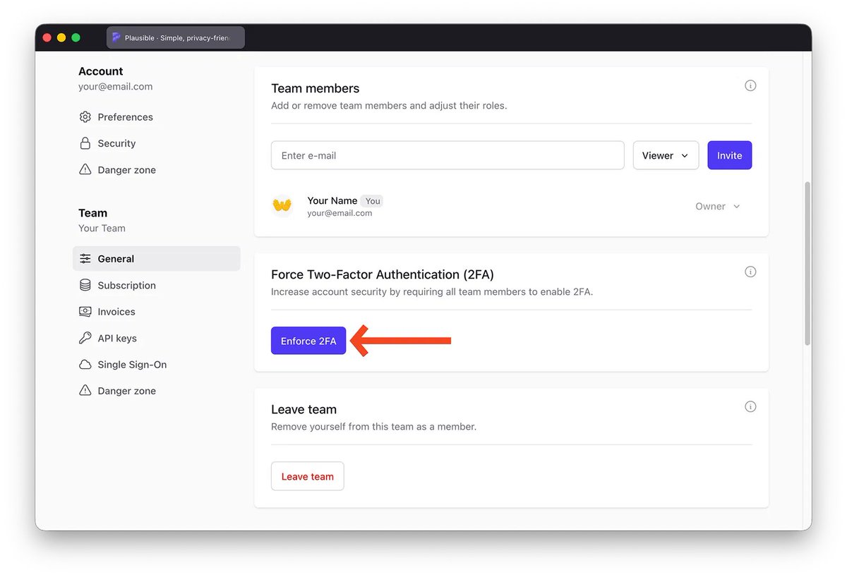Click the yellow minimize window button
Viewport: 847px width, 577px height.
(61, 37)
